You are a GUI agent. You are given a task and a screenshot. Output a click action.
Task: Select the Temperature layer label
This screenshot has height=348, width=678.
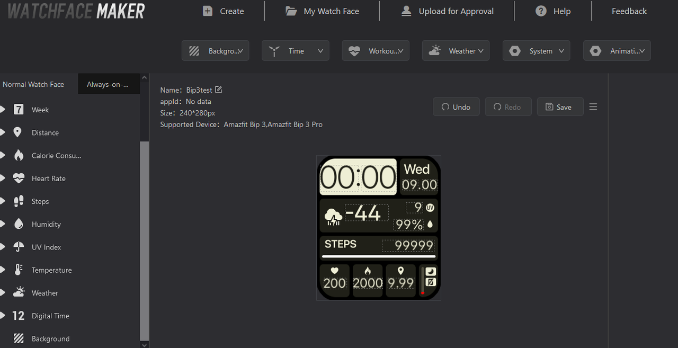pos(51,270)
